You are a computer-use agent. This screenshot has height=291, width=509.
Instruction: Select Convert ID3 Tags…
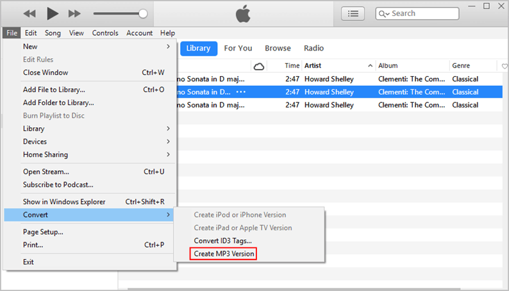click(249, 241)
